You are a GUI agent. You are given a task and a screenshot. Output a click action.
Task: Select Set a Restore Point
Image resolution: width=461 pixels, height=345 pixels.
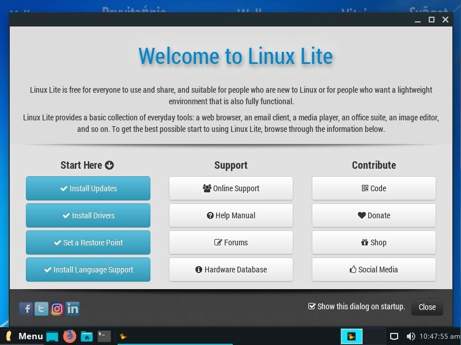coord(88,242)
